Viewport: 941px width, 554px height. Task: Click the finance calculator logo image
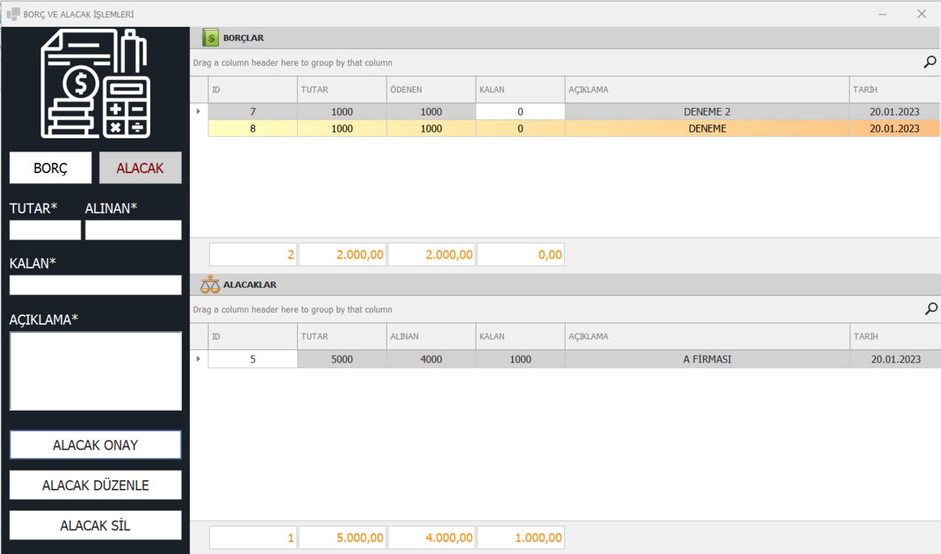pyautogui.click(x=95, y=84)
